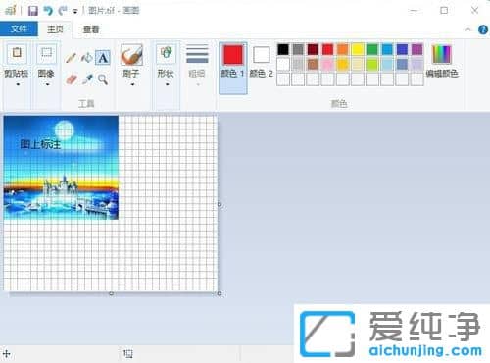Select Color 1 foreground swatch
490x363 pixels.
click(x=233, y=68)
